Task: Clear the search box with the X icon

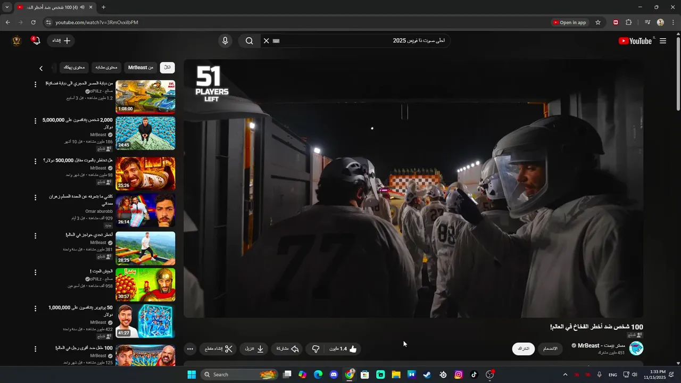Action: coord(267,41)
